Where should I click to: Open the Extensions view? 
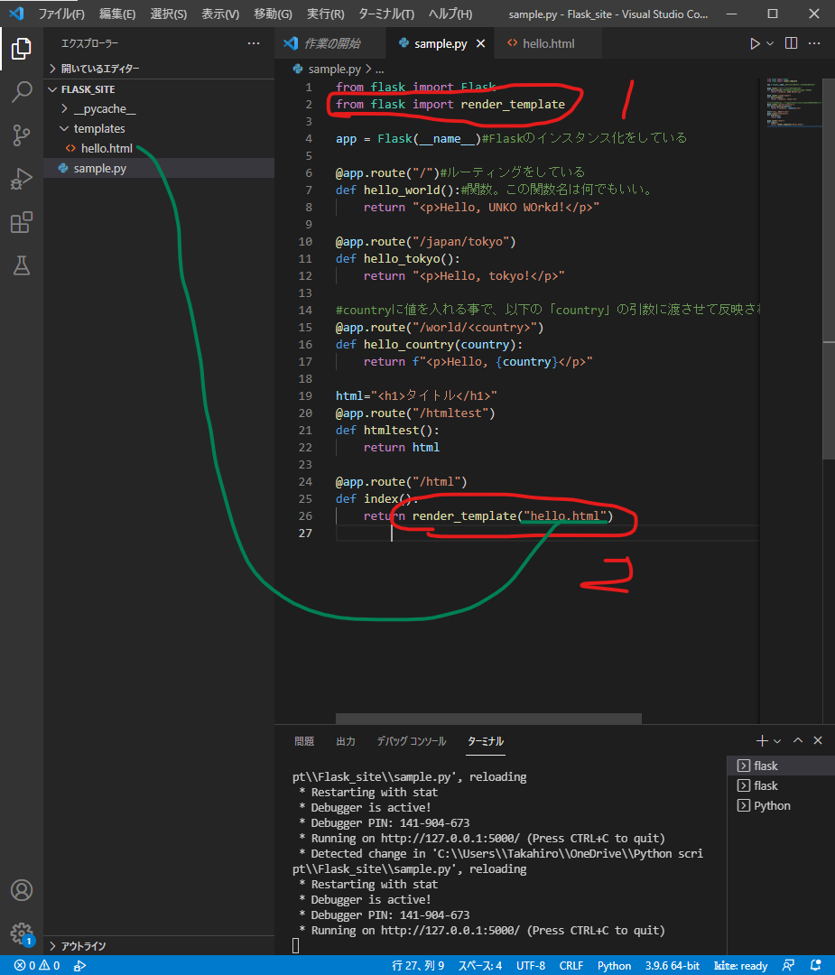coord(22,222)
